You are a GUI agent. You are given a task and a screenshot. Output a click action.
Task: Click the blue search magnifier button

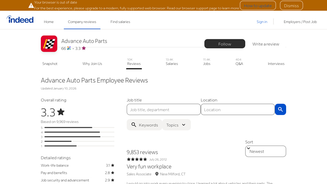point(280,109)
